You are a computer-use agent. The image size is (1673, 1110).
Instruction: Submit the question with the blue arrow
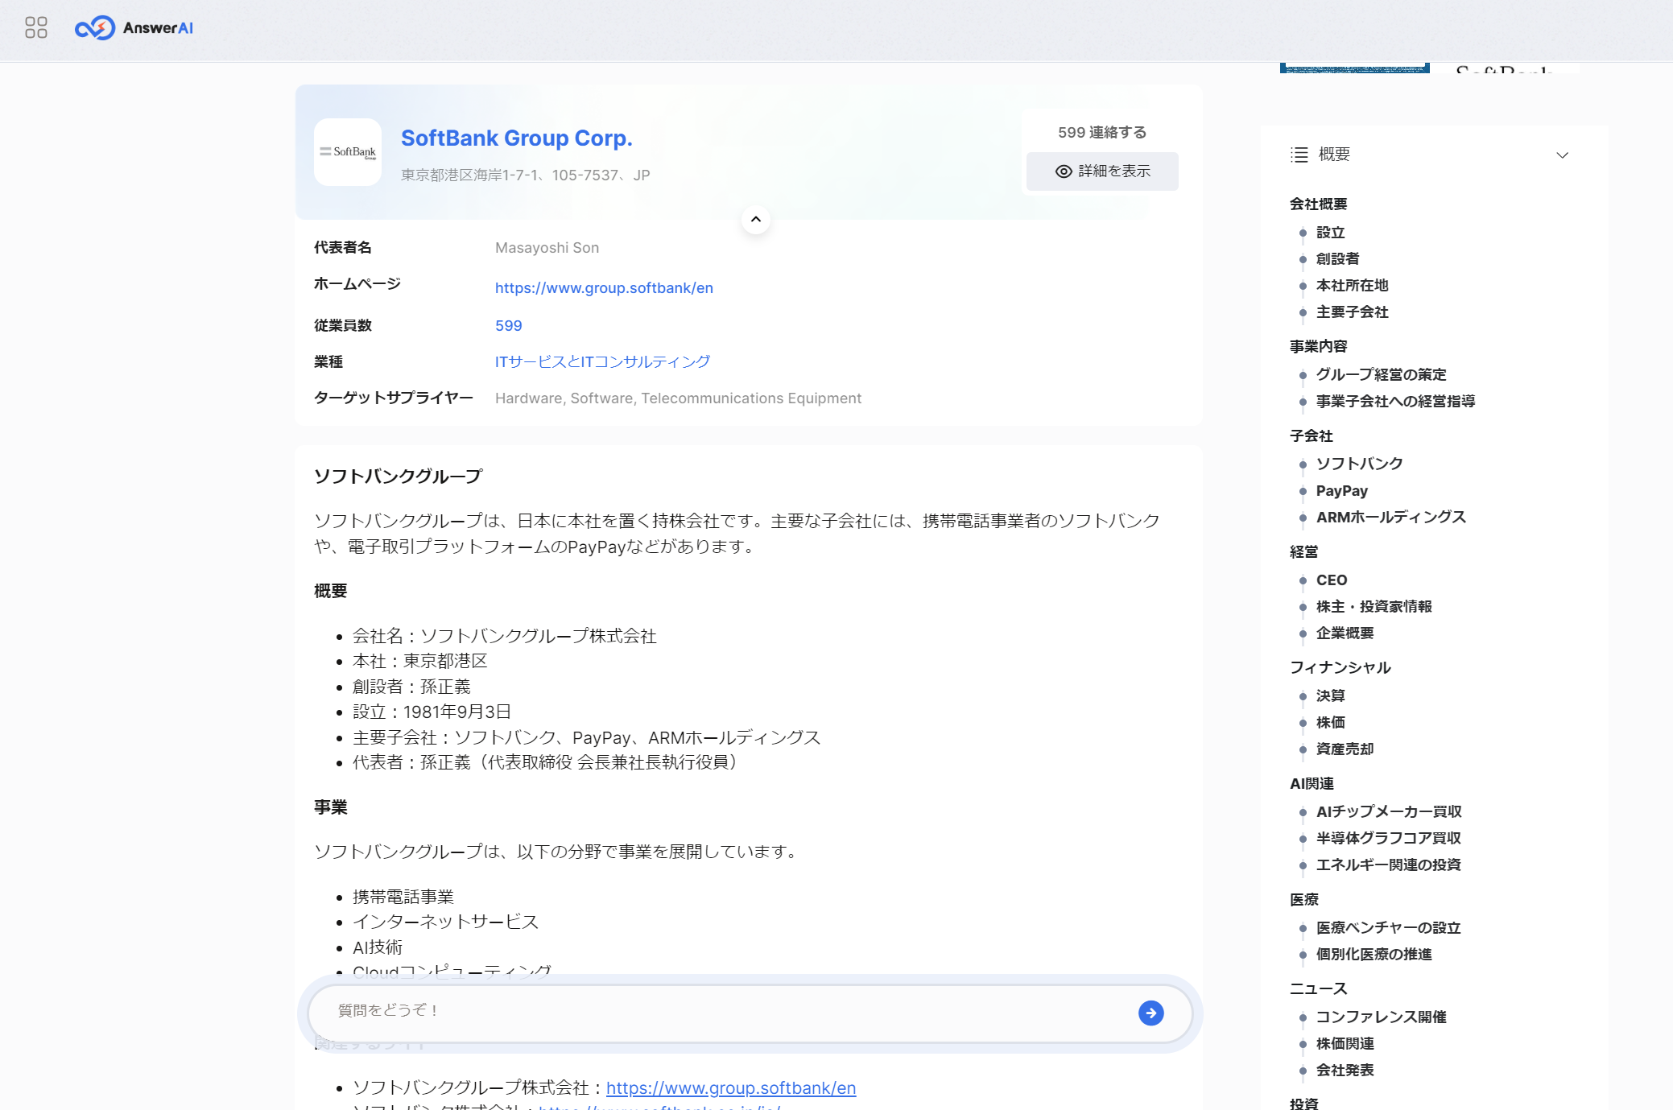(1150, 1013)
